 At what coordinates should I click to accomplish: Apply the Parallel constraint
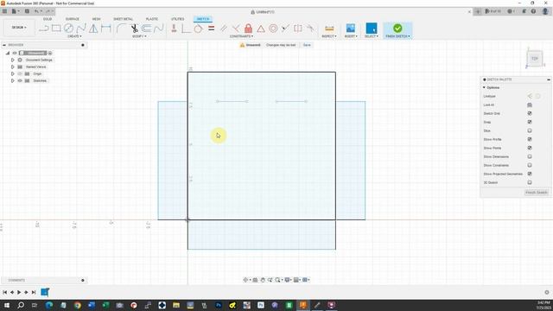pos(224,29)
